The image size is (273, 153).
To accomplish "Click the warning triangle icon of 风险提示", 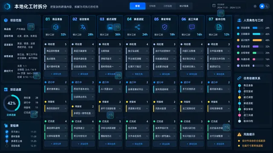I will pos(239,134).
